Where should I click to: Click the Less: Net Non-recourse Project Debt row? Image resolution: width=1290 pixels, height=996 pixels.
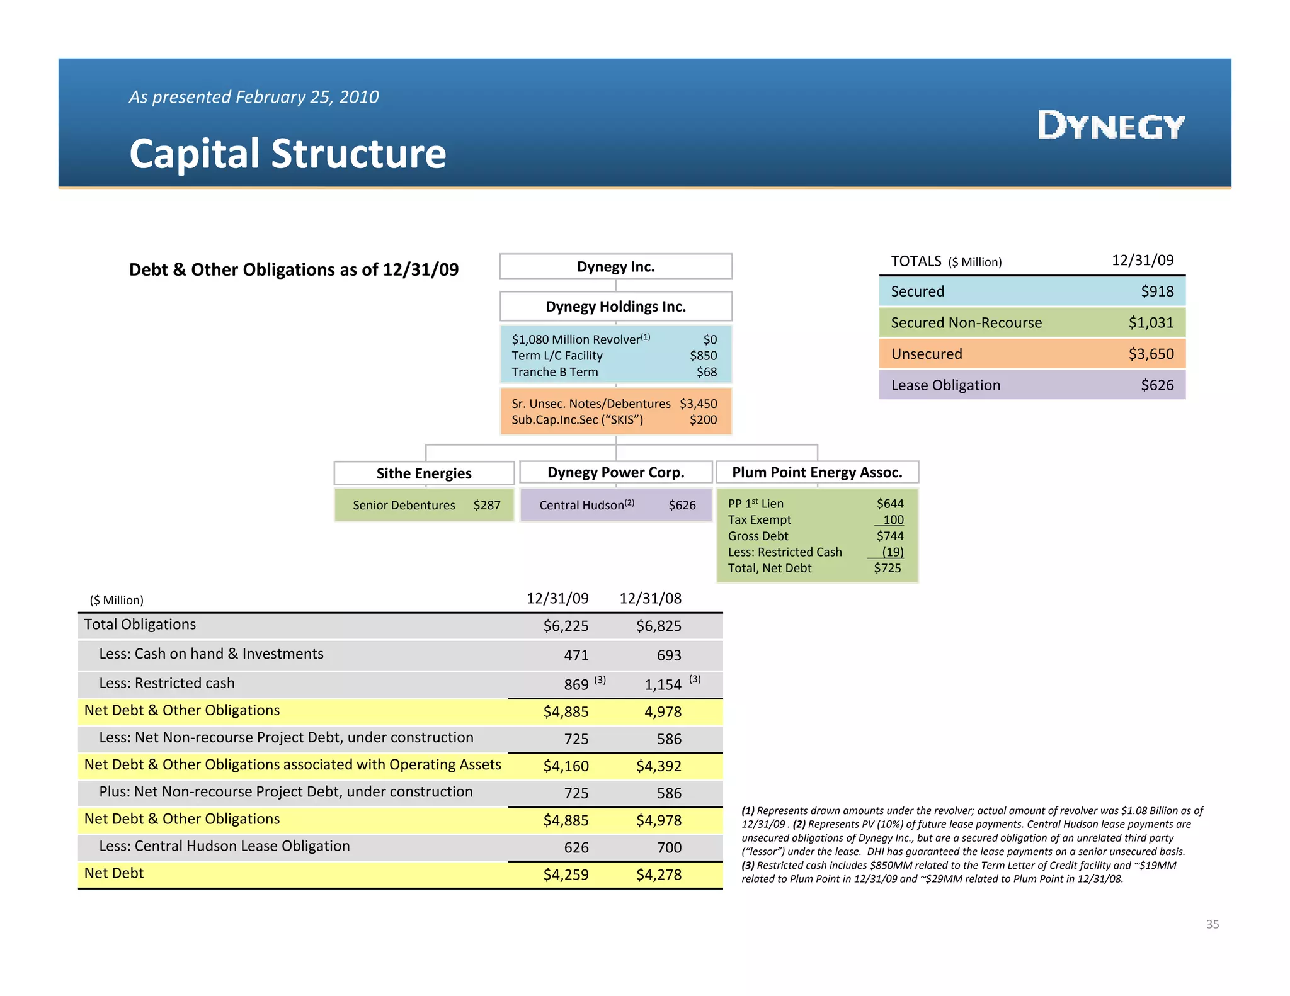click(x=401, y=739)
